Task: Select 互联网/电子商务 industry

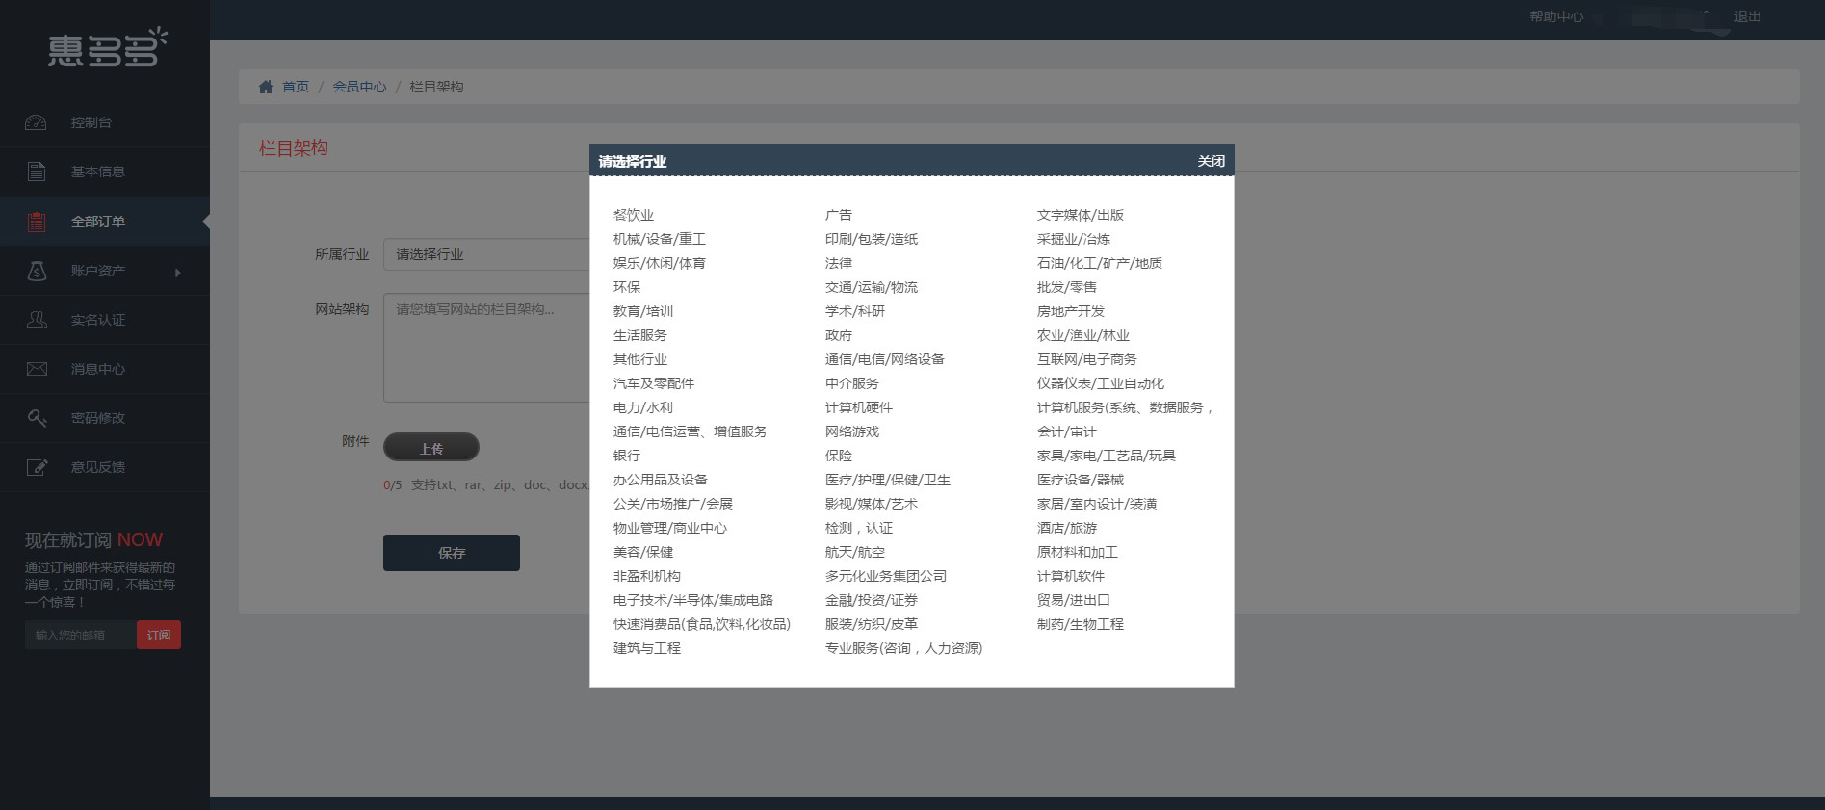Action: [1087, 359]
